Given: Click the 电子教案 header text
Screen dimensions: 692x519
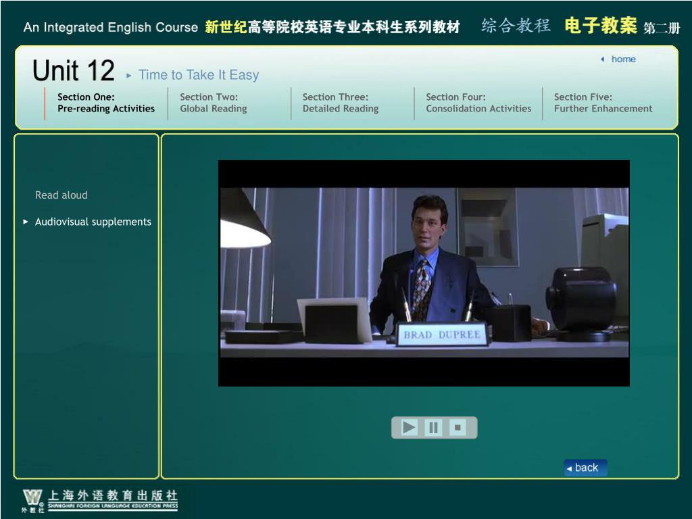Looking at the screenshot, I should (x=601, y=26).
